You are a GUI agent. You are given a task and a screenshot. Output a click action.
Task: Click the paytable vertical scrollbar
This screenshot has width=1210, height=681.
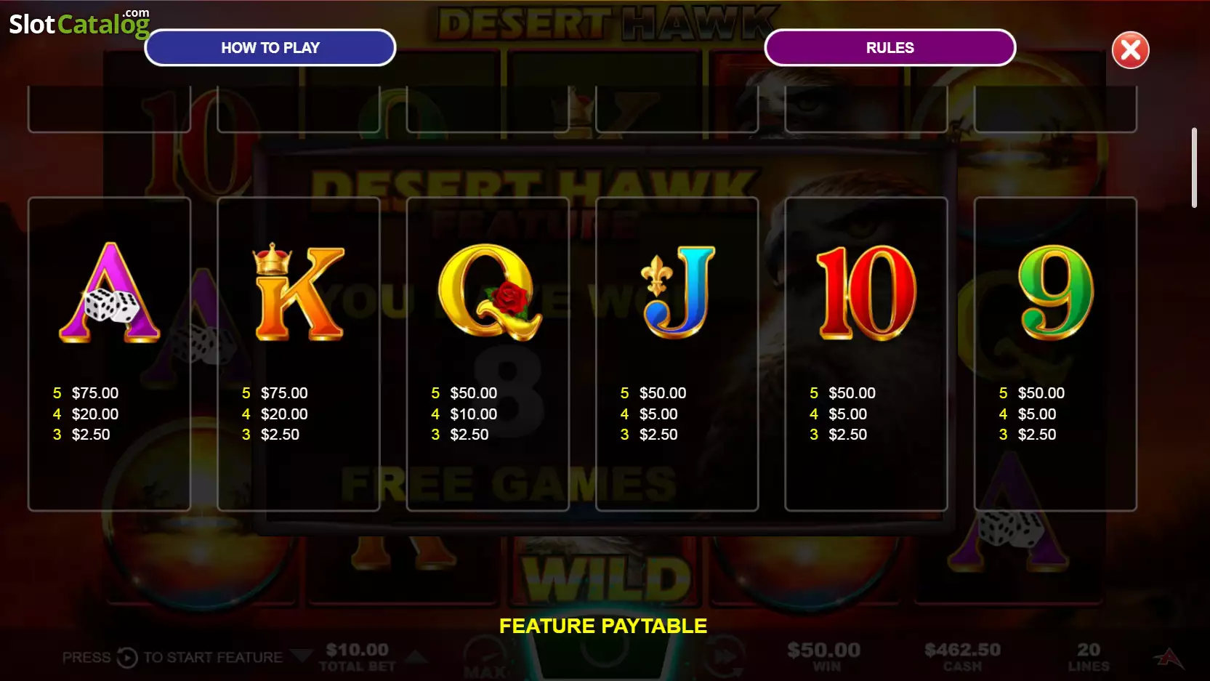click(1193, 168)
